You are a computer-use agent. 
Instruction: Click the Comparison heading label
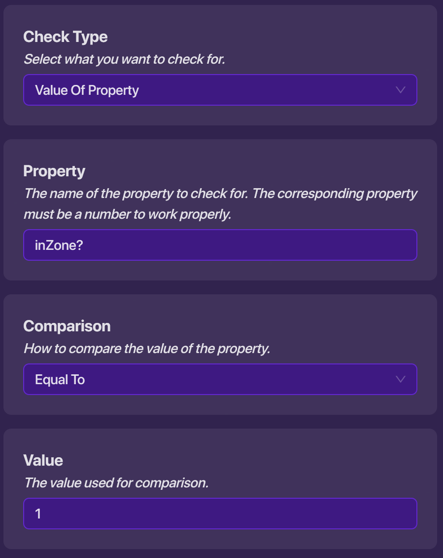pos(67,326)
